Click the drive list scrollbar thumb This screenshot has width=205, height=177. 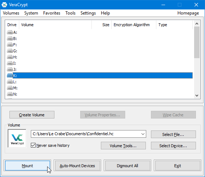[197, 42]
